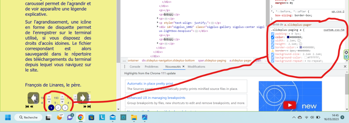
Task: Click the rewind double-arrow carousel icon
Action: pos(31,107)
